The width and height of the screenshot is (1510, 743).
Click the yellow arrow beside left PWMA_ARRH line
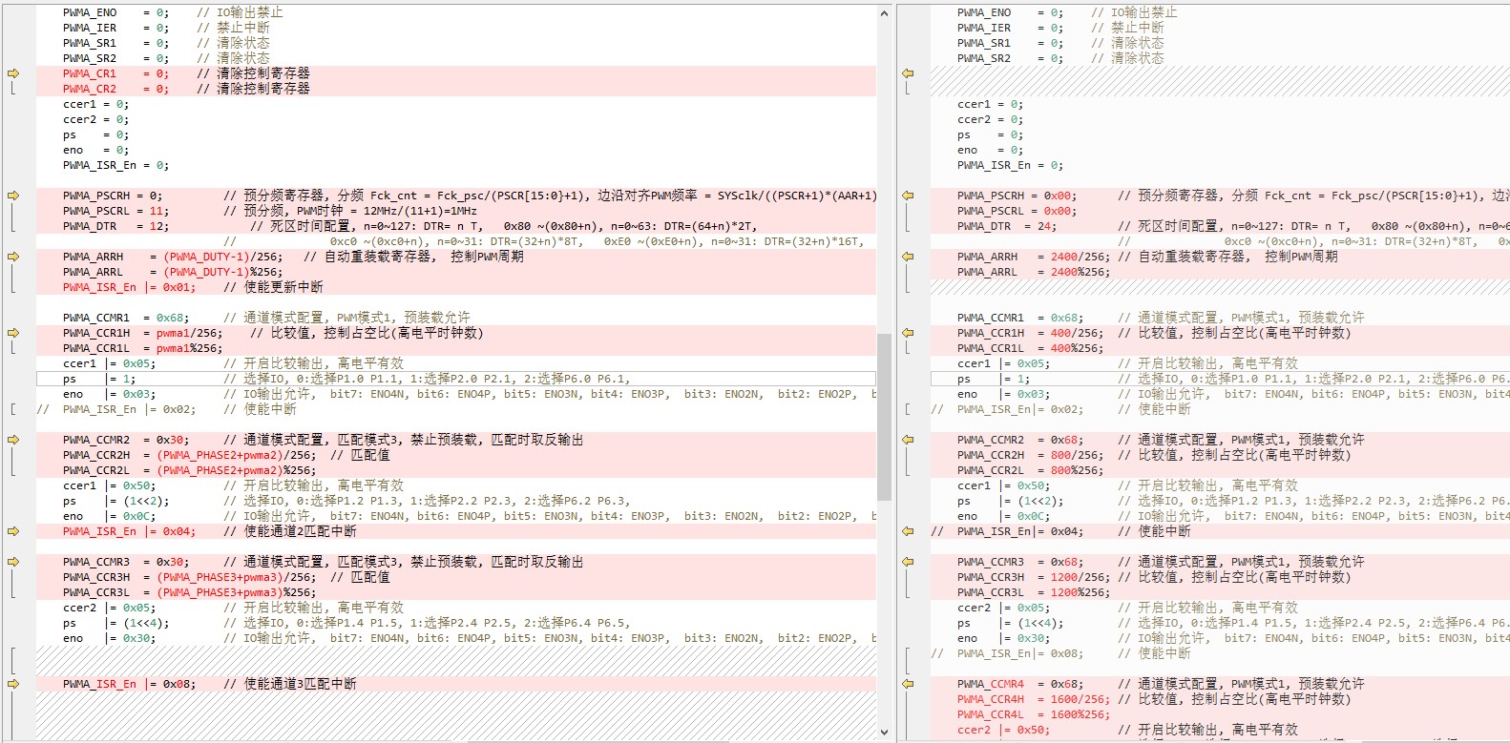point(13,257)
